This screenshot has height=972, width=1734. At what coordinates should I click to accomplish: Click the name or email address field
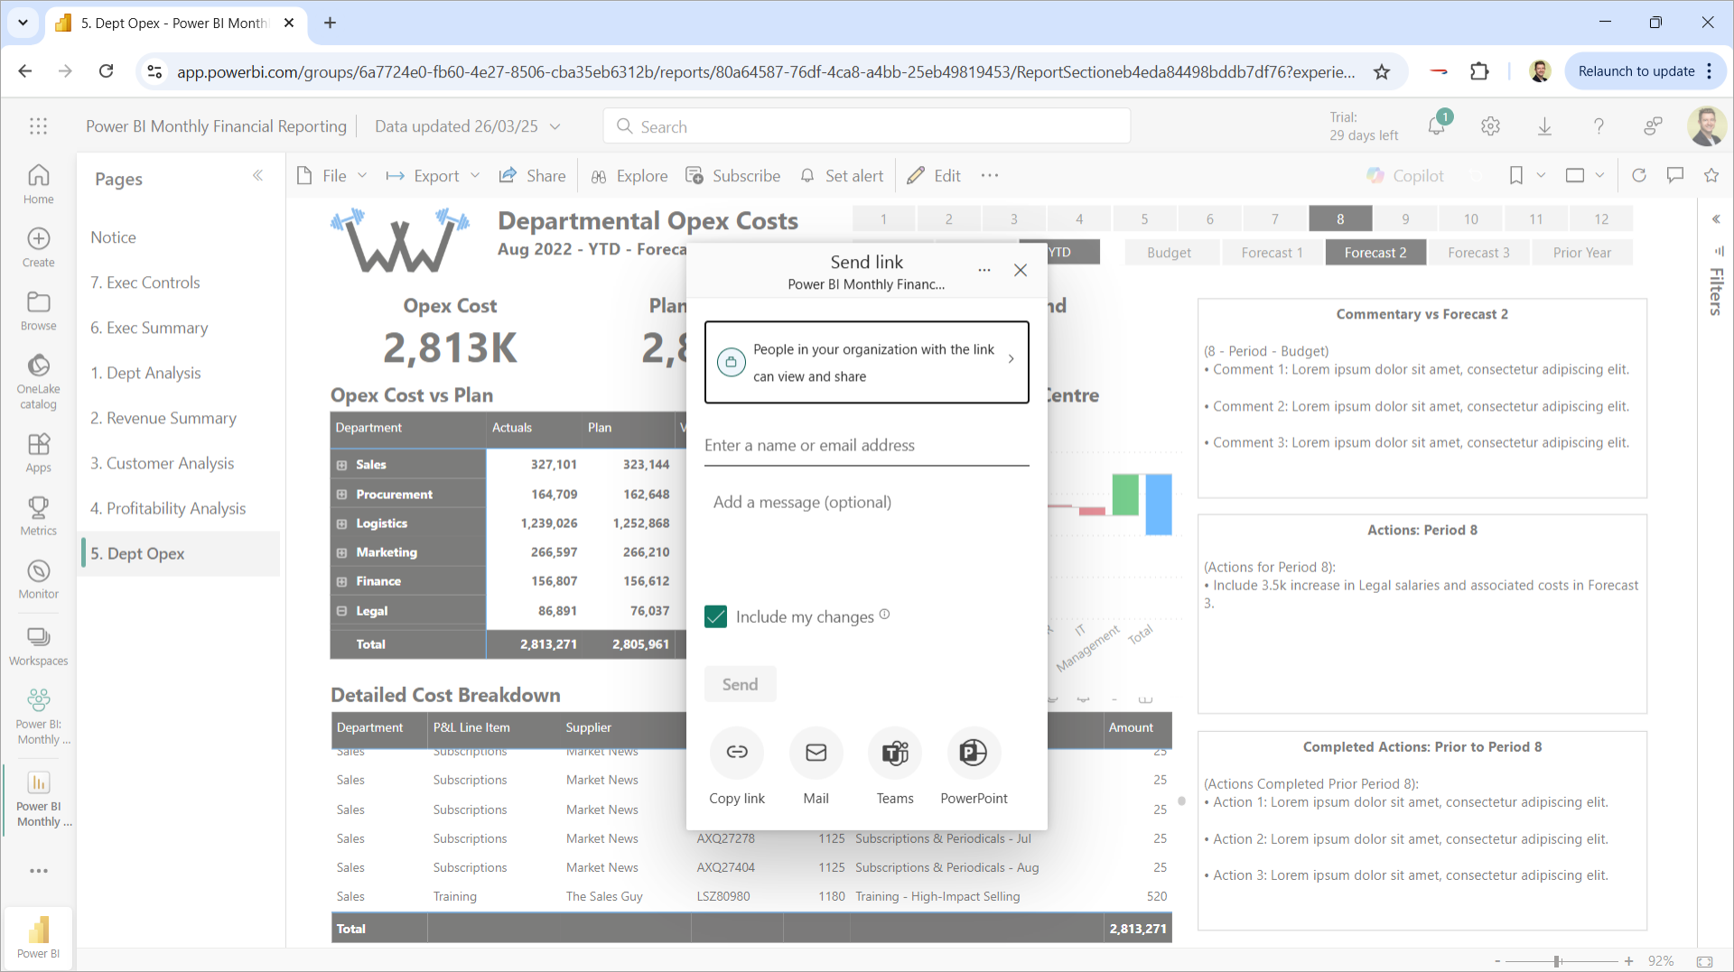(867, 446)
